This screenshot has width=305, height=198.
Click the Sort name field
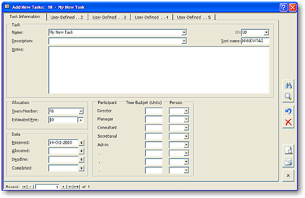pos(255,41)
